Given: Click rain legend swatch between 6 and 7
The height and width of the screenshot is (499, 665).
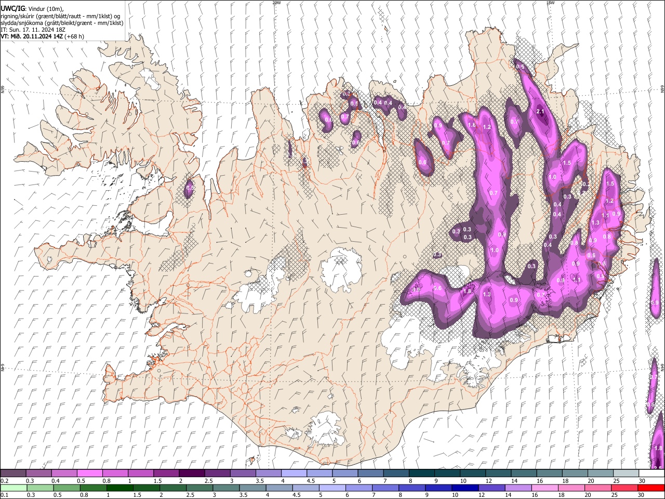Looking at the screenshot, I should tap(358, 488).
